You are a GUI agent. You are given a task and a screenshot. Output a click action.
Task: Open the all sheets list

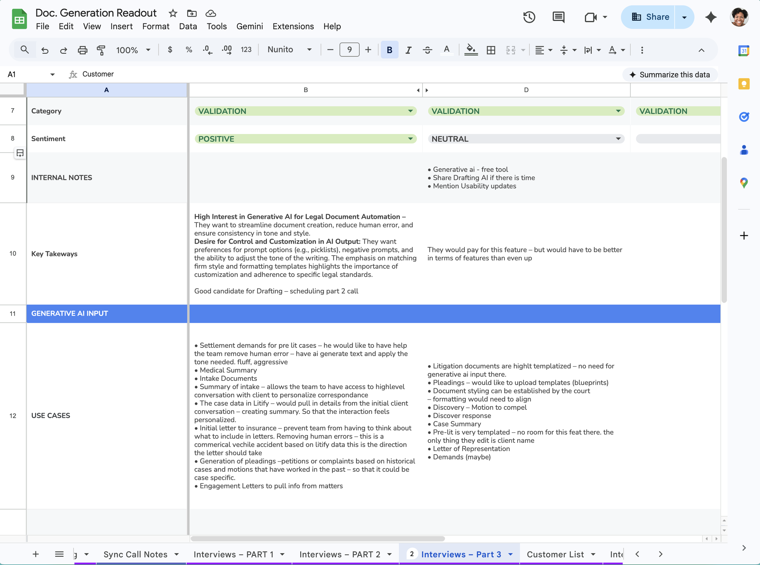59,554
